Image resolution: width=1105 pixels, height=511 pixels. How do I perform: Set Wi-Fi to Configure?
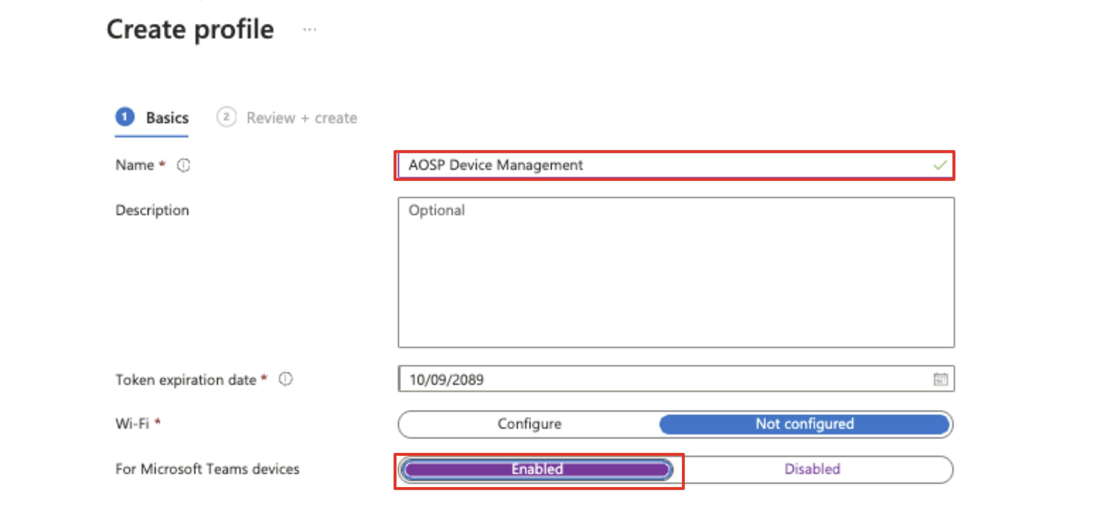tap(529, 424)
